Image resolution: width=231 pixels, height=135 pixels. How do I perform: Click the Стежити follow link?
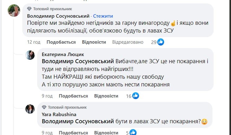(x=103, y=16)
